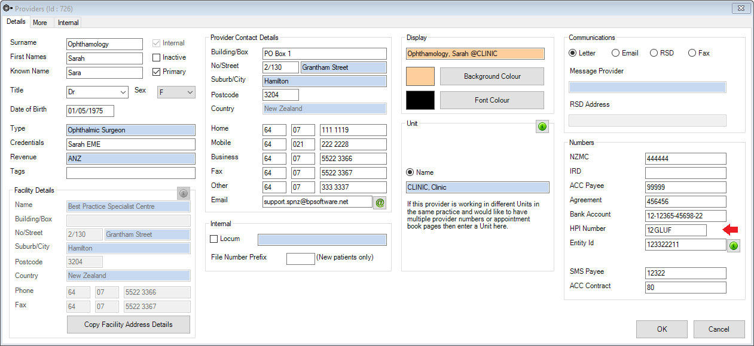Click the green info icon next to Entity Id

[x=734, y=245]
